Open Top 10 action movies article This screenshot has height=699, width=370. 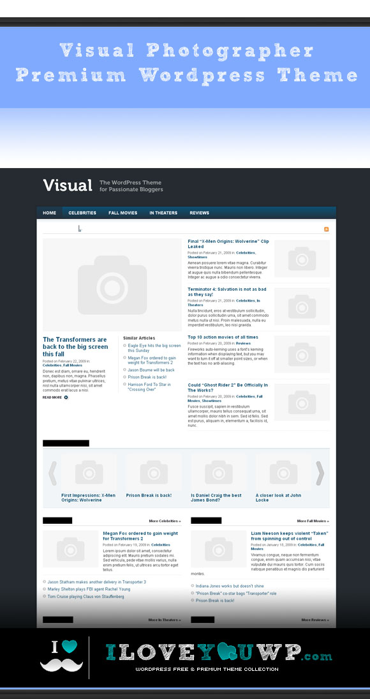click(223, 337)
